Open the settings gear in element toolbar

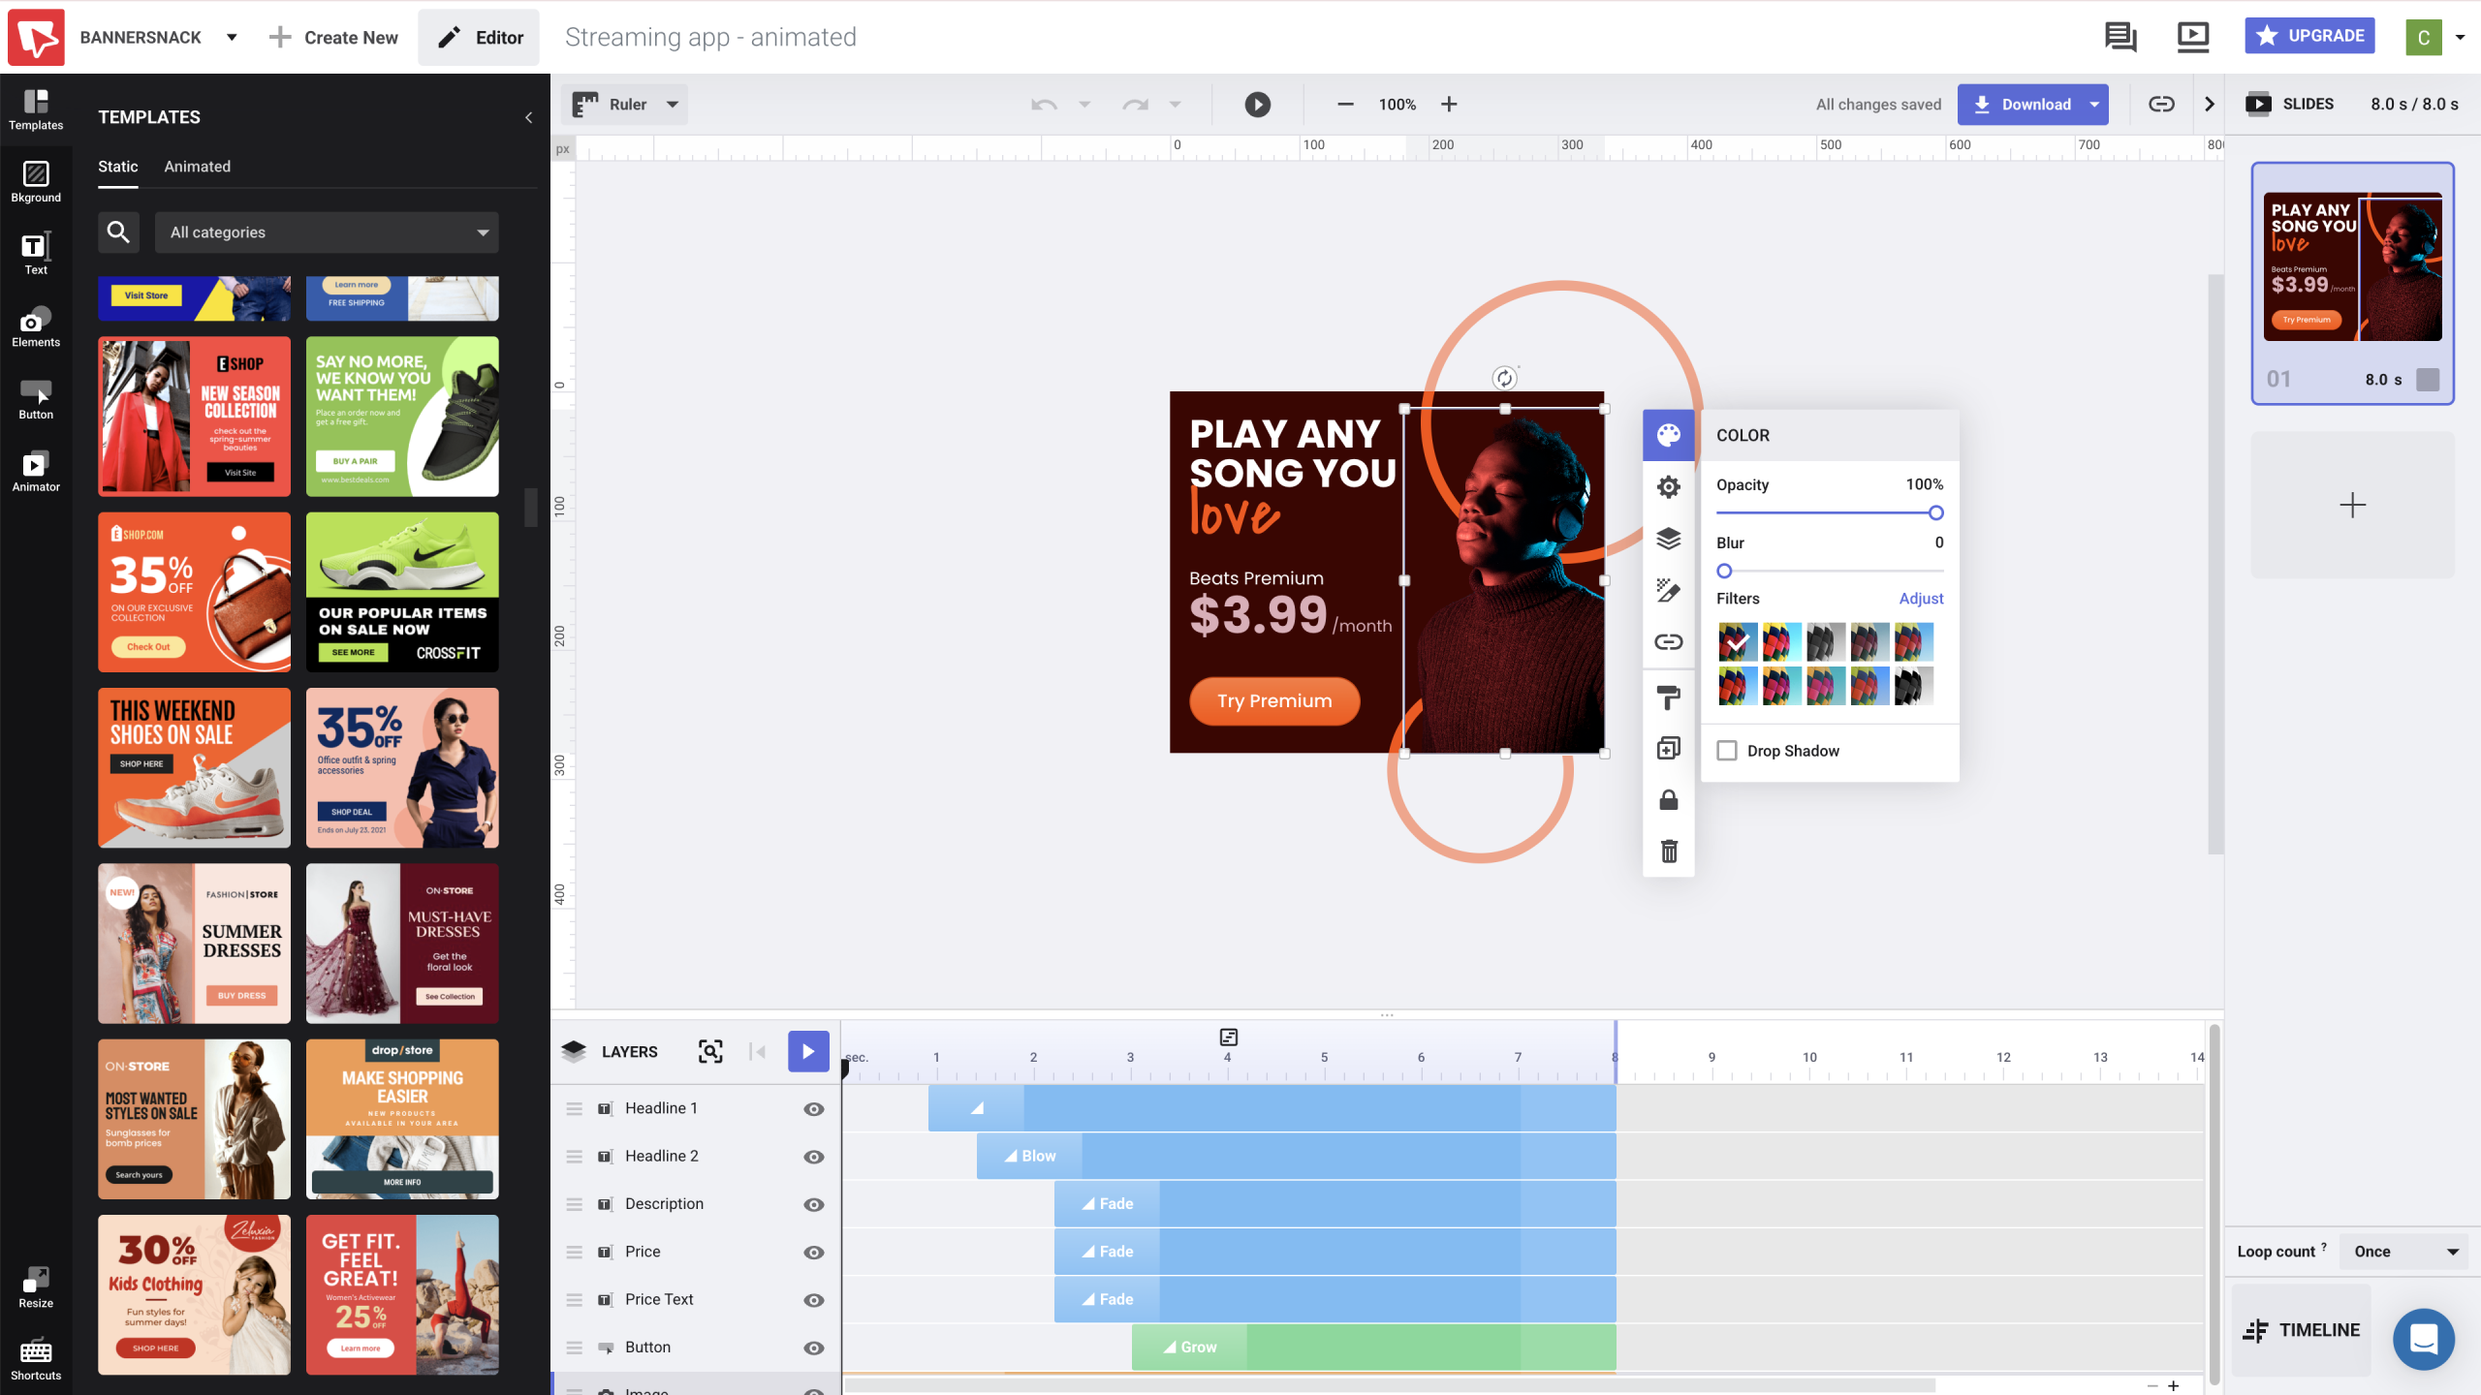pos(1668,487)
